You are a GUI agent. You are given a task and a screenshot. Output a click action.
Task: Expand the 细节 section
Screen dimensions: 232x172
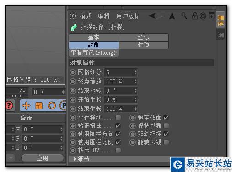coord(75,159)
